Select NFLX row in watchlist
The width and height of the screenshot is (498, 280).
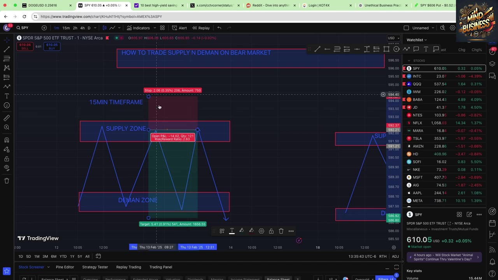[444, 123]
